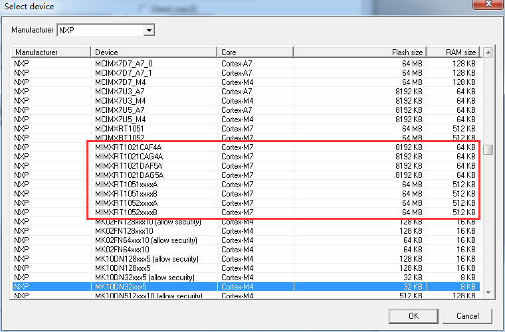Click 8 KB RAM size in highlighted row
This screenshot has width=505, height=332.
click(x=468, y=287)
